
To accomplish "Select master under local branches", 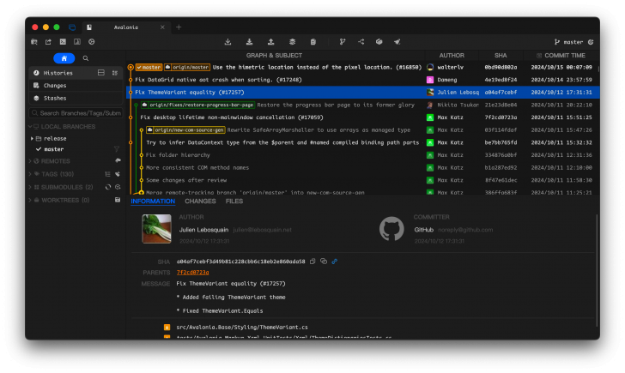I will pos(54,149).
